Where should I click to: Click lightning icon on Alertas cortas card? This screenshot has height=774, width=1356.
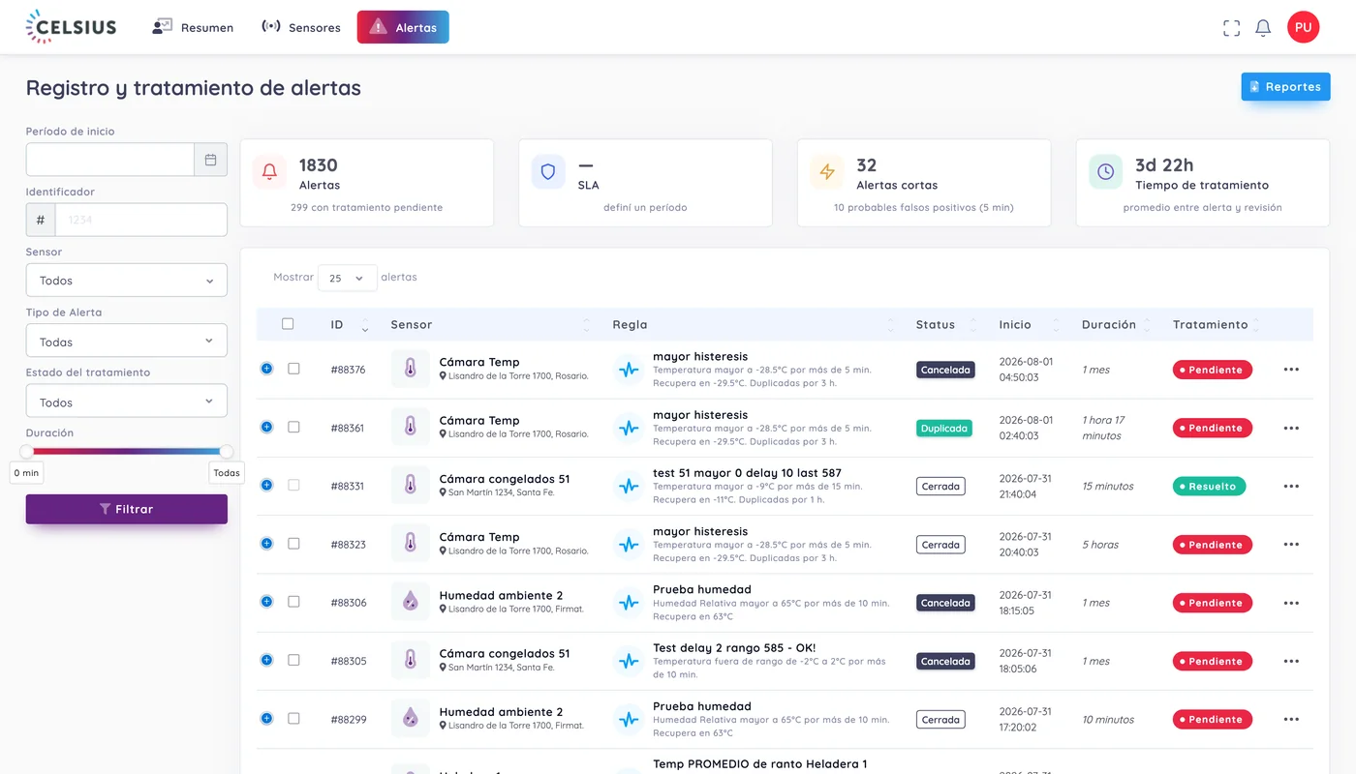click(x=827, y=172)
